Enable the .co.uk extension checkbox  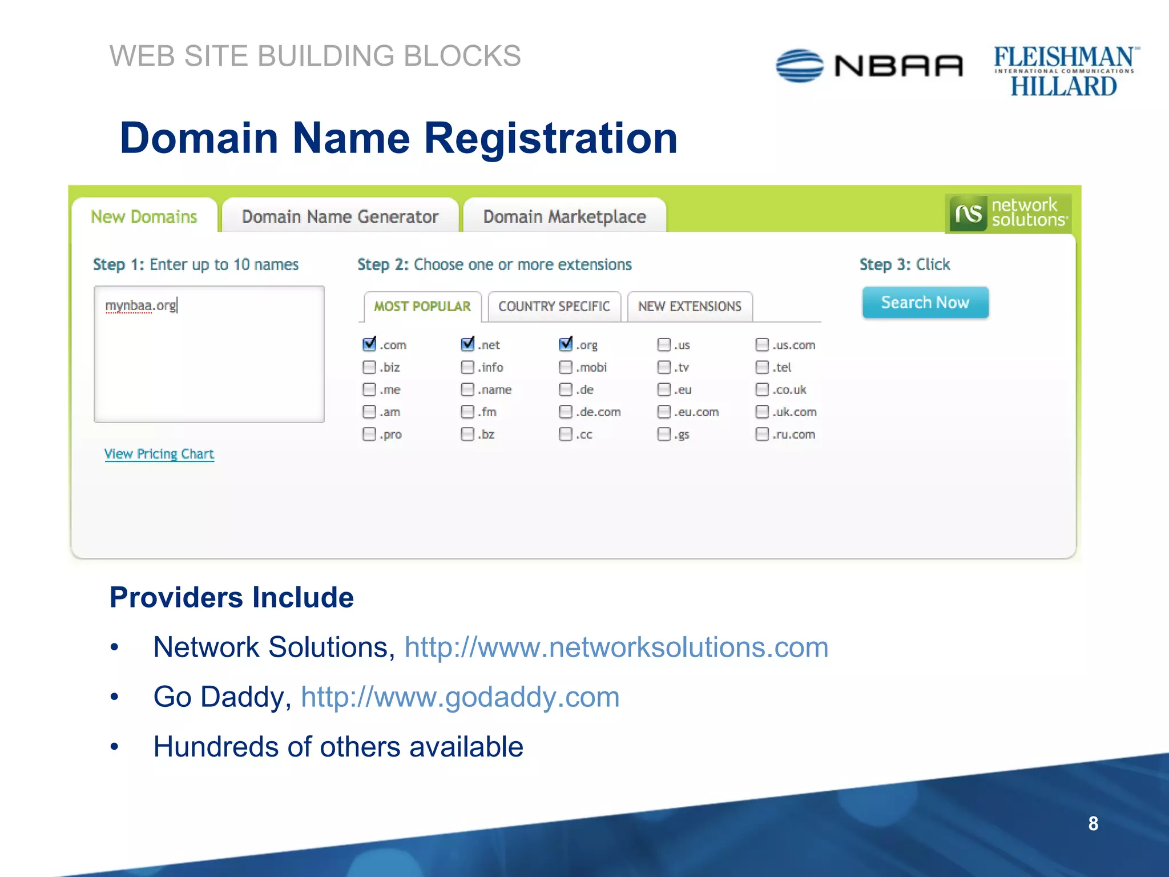tap(762, 389)
